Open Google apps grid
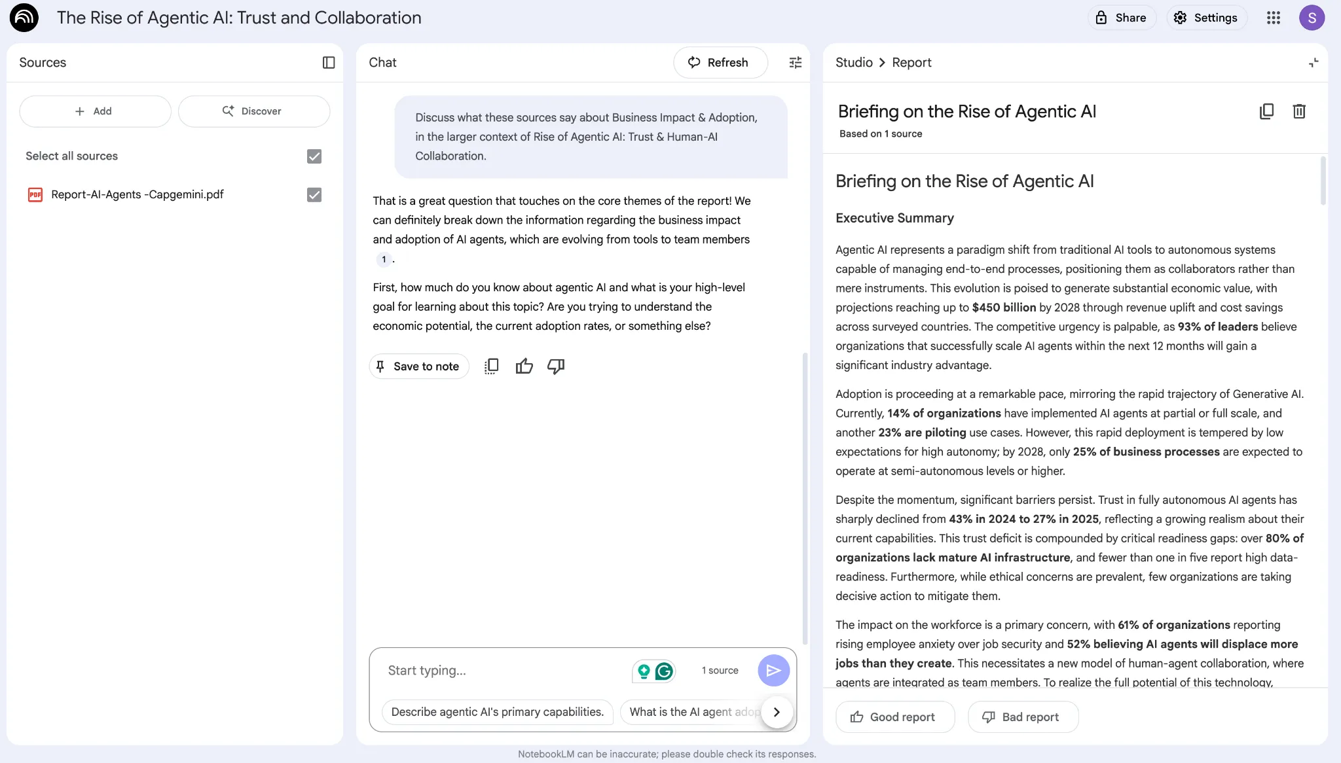The height and width of the screenshot is (763, 1341). [1273, 18]
